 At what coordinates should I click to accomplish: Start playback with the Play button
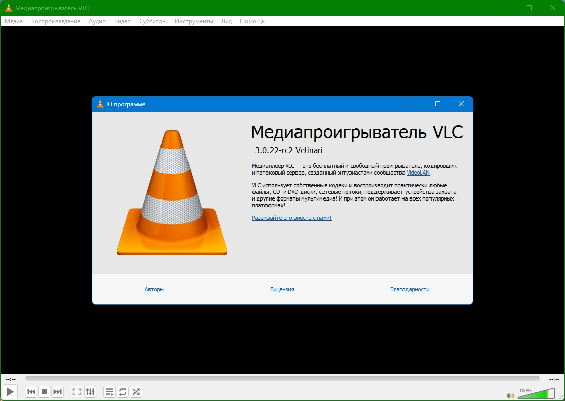(10, 392)
